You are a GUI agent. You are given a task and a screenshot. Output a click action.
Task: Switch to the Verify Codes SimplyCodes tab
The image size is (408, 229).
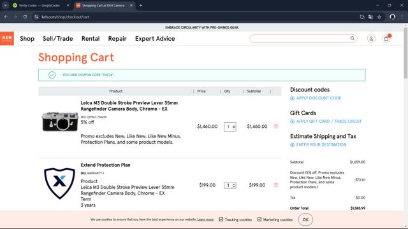coord(39,5)
